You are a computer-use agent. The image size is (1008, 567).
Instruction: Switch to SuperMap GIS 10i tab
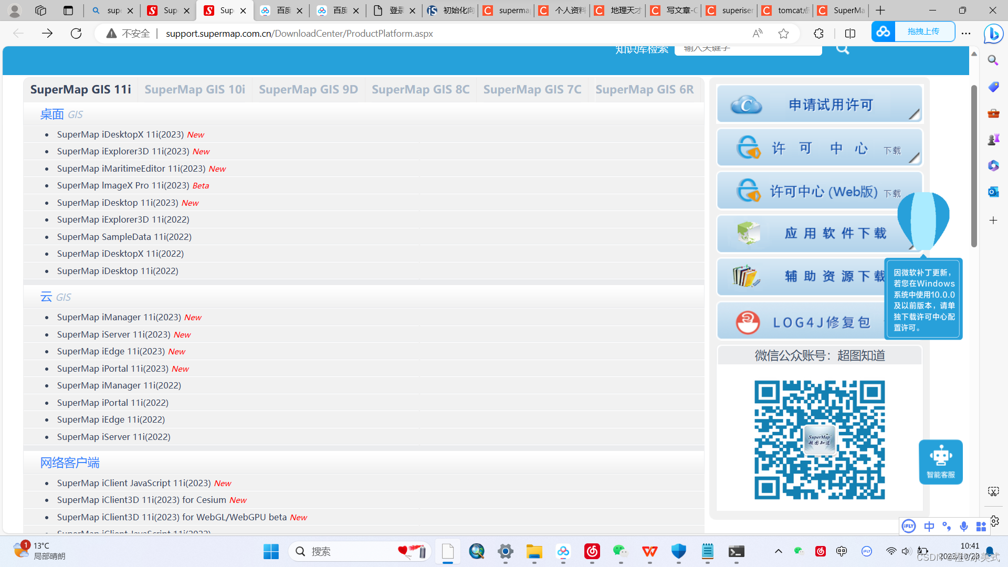click(x=195, y=89)
